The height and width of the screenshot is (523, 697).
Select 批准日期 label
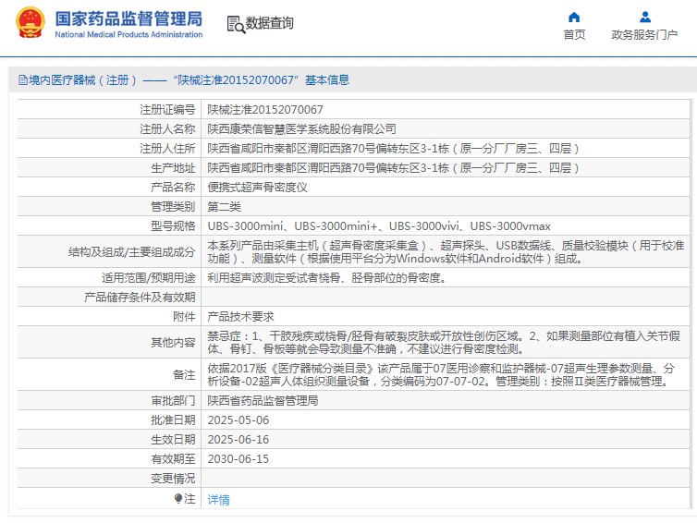(173, 420)
